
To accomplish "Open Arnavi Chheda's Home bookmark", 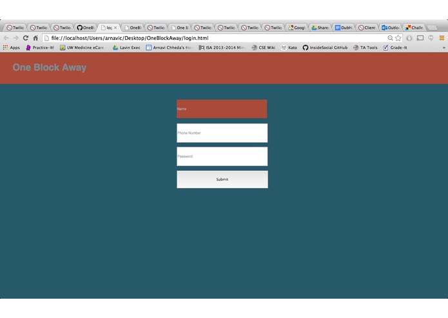I will pyautogui.click(x=169, y=48).
